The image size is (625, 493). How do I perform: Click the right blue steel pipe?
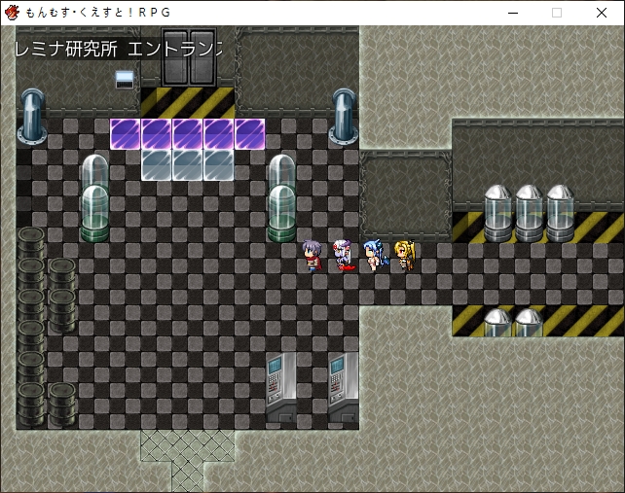coord(344,117)
